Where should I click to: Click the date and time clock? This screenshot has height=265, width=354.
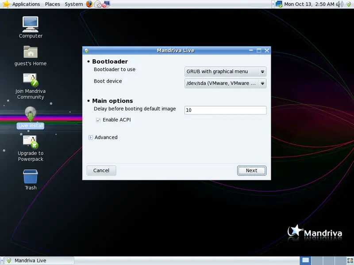309,4
